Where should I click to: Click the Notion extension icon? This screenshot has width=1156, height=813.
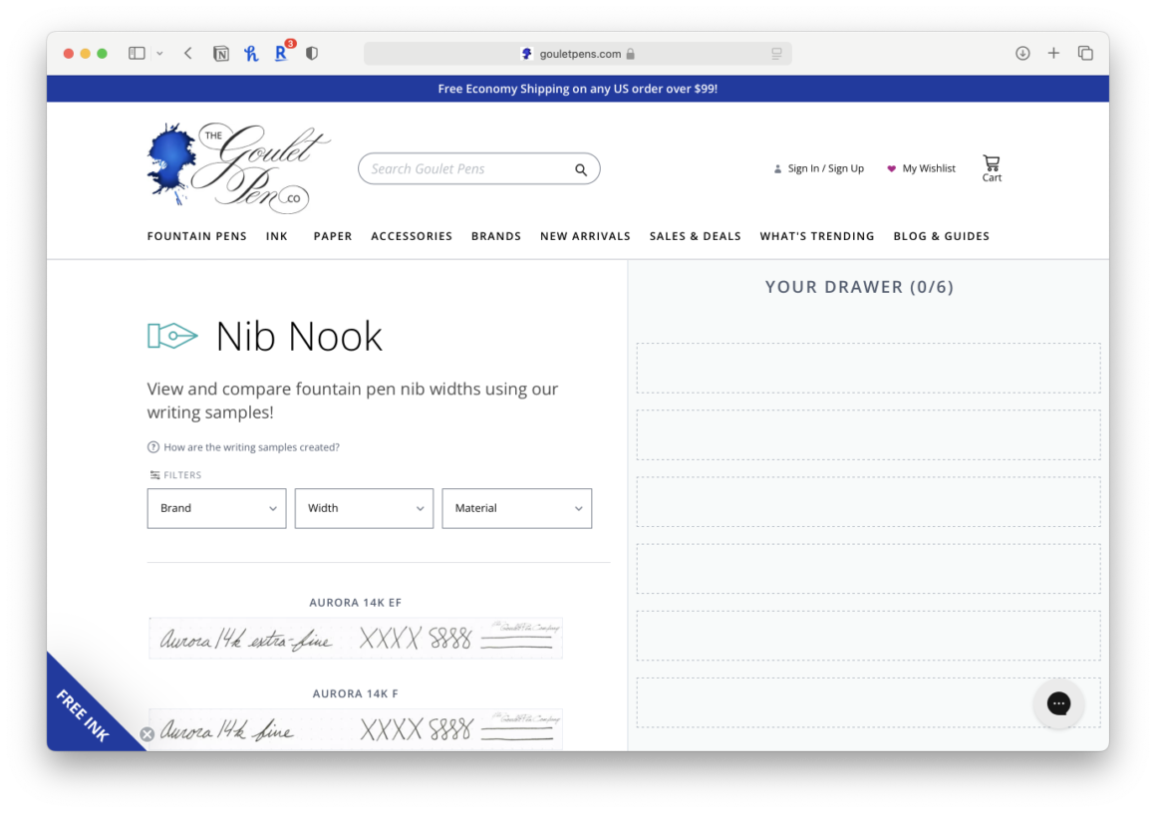(221, 54)
